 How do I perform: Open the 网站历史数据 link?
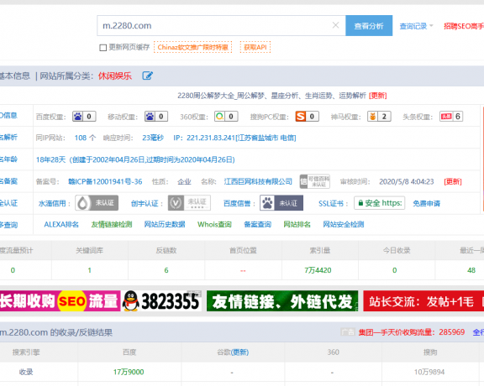[165, 224]
